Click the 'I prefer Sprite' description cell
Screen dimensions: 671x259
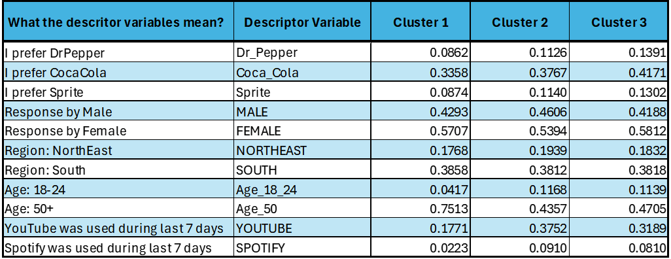click(x=118, y=92)
